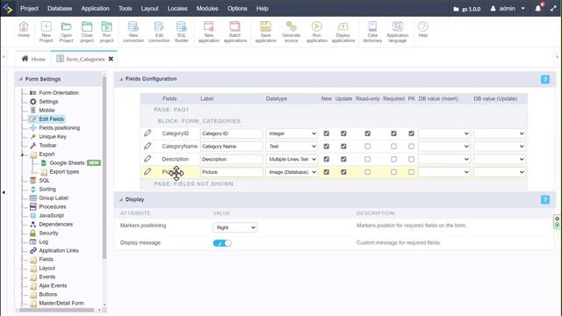
Task: Open Markers positioning dropdown
Action: [234, 227]
